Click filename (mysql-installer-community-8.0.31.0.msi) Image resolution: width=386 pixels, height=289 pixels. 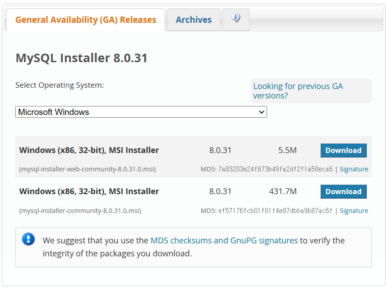coord(80,211)
